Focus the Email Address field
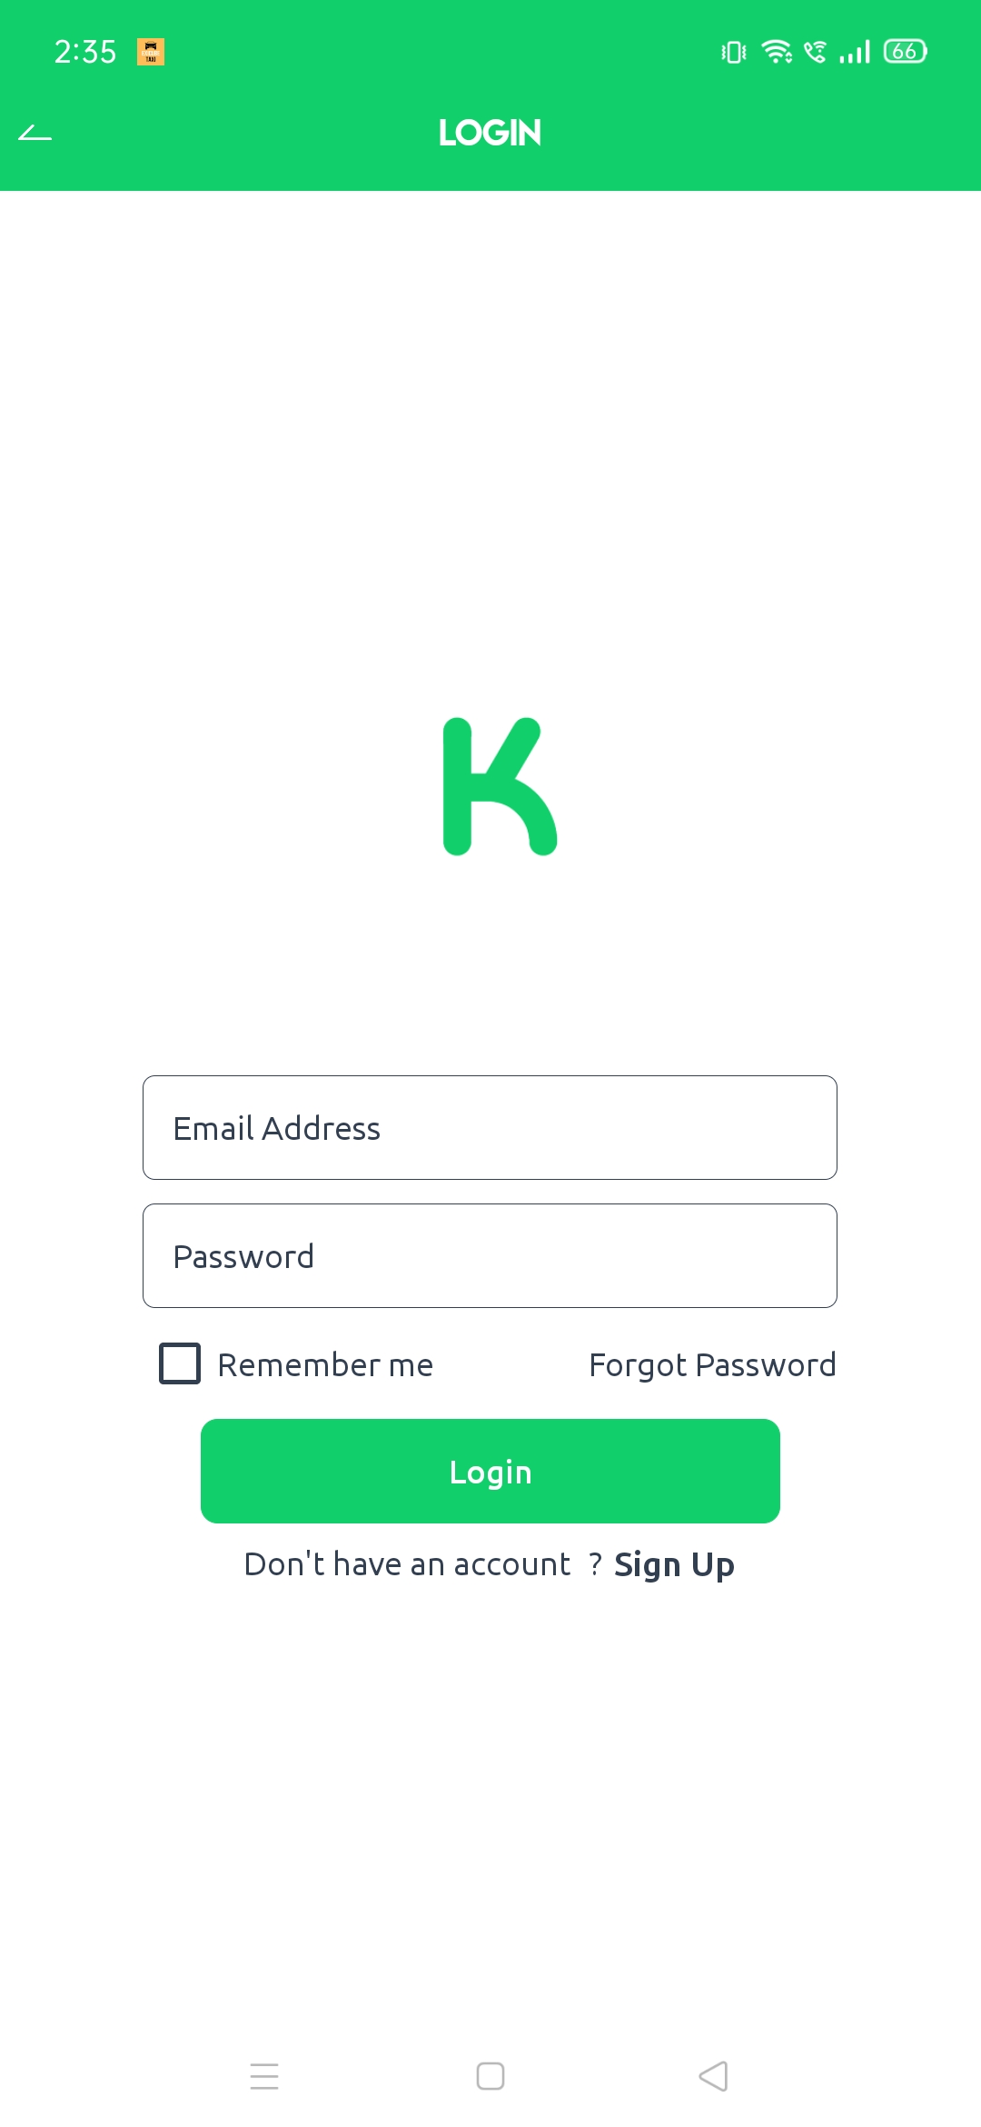This screenshot has width=981, height=2127. 490,1127
